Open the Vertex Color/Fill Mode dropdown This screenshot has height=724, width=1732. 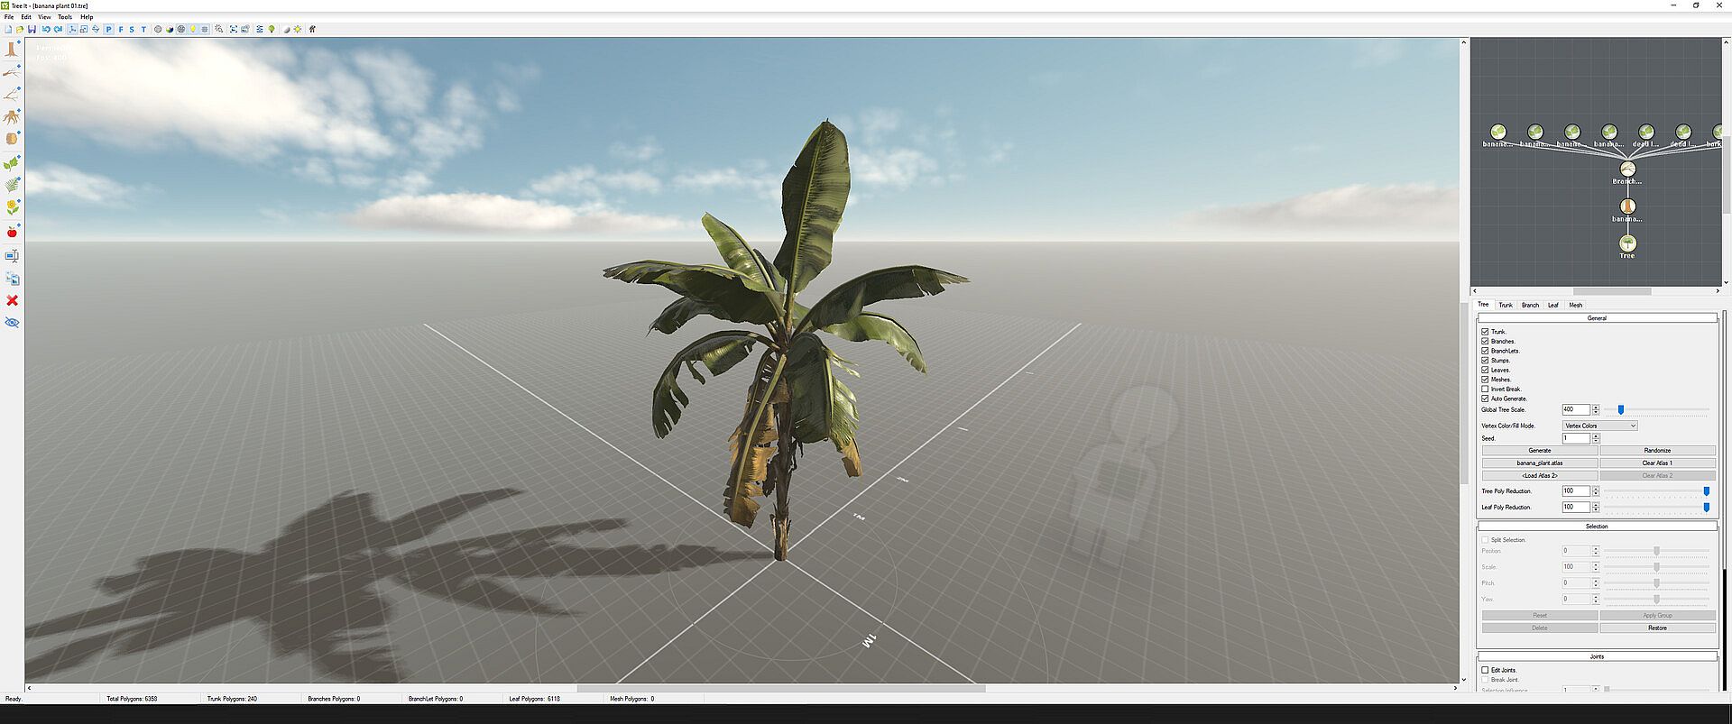pyautogui.click(x=1599, y=426)
